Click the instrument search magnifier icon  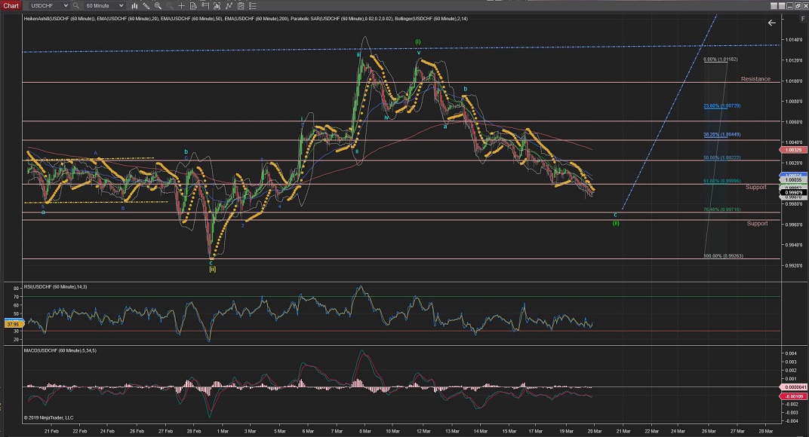point(75,6)
